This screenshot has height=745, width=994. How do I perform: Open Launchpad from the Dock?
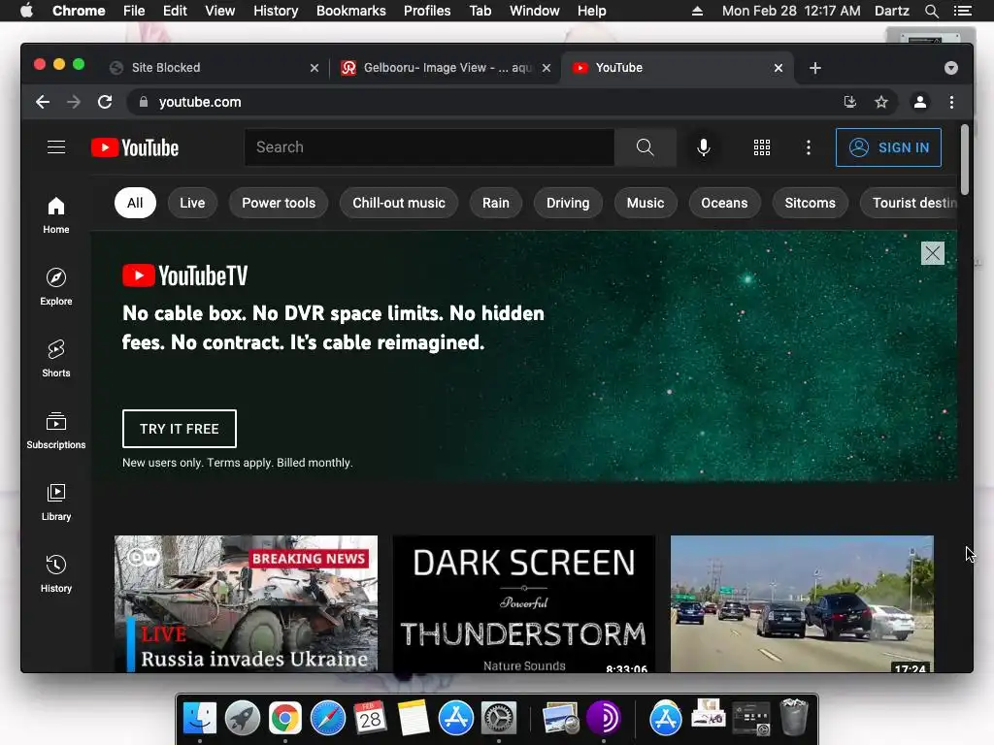[x=242, y=718]
